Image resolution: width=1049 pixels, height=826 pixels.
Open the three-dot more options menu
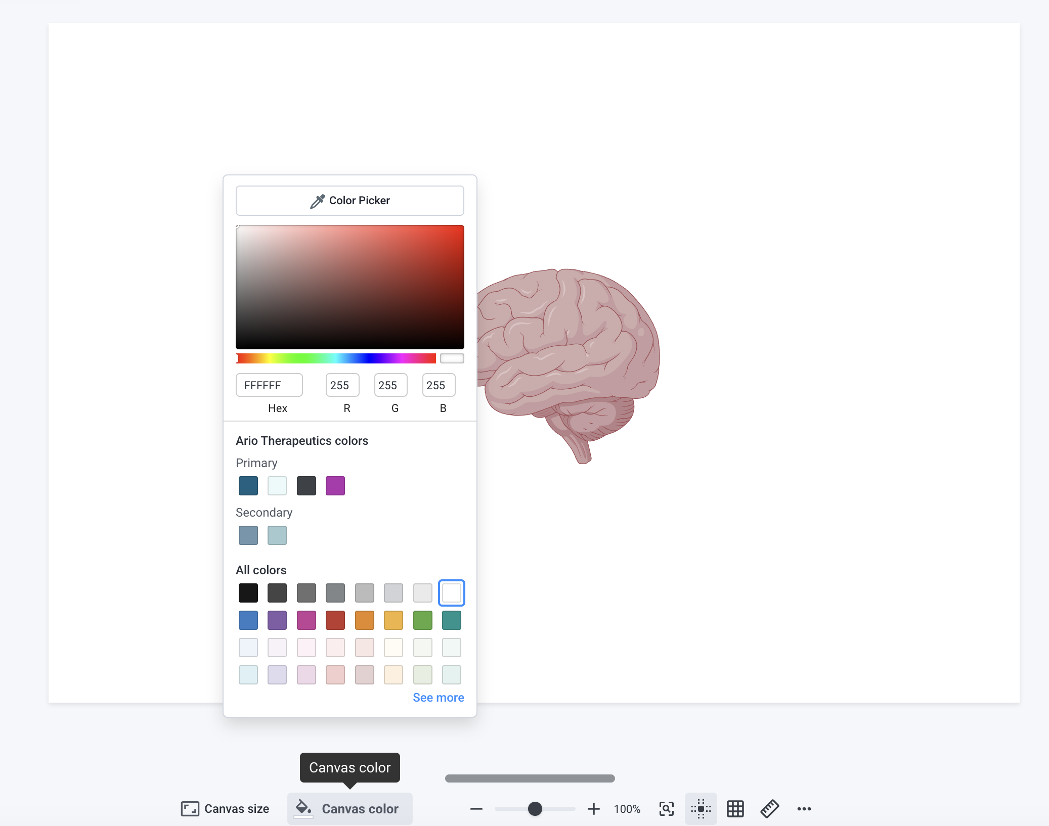coord(804,809)
